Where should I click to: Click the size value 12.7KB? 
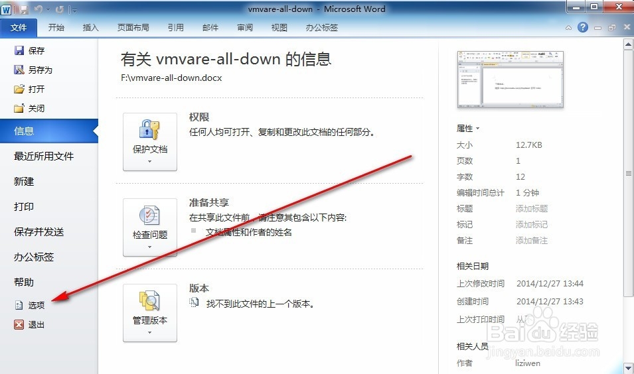pos(529,145)
